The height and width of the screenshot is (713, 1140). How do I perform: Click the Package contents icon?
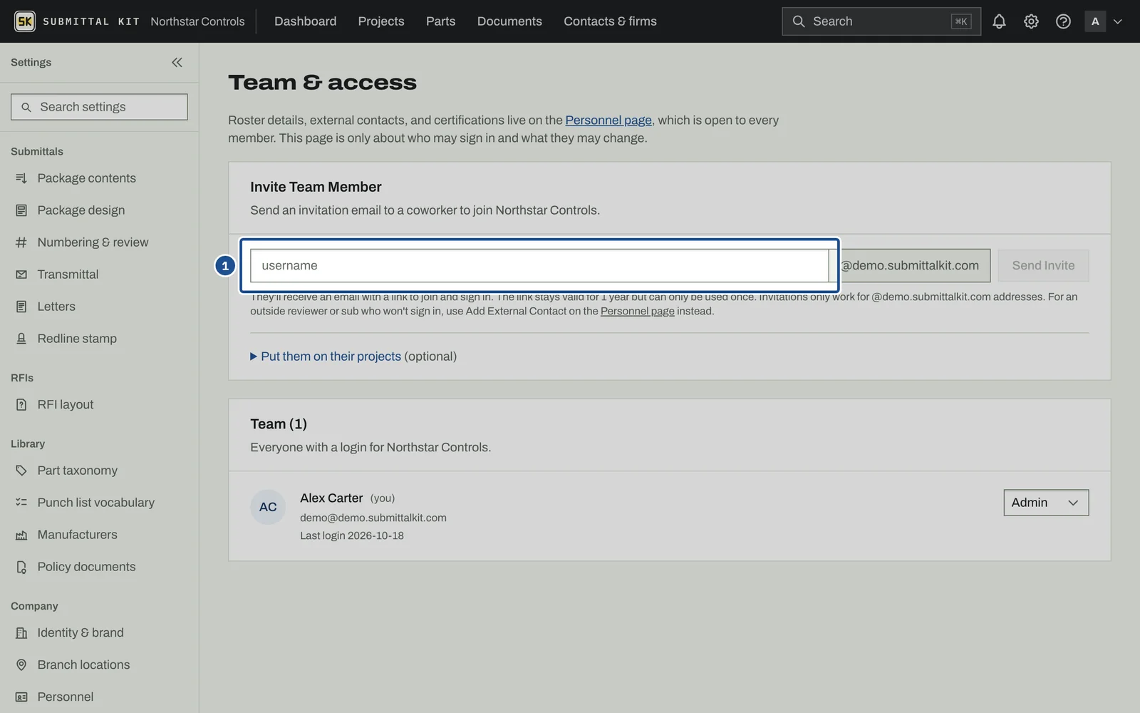pos(21,178)
